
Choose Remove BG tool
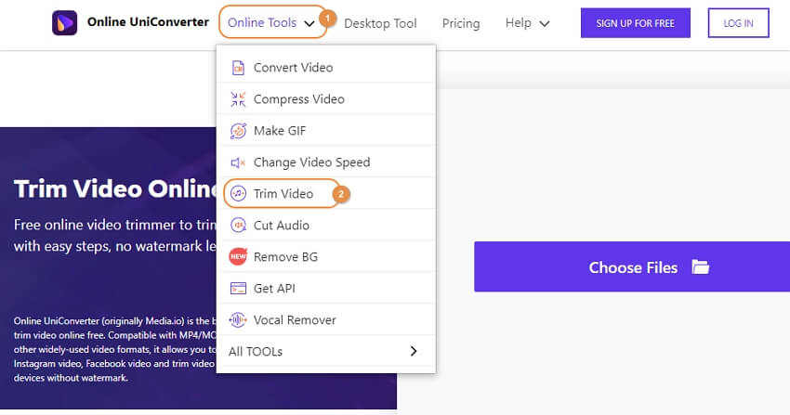(326, 256)
